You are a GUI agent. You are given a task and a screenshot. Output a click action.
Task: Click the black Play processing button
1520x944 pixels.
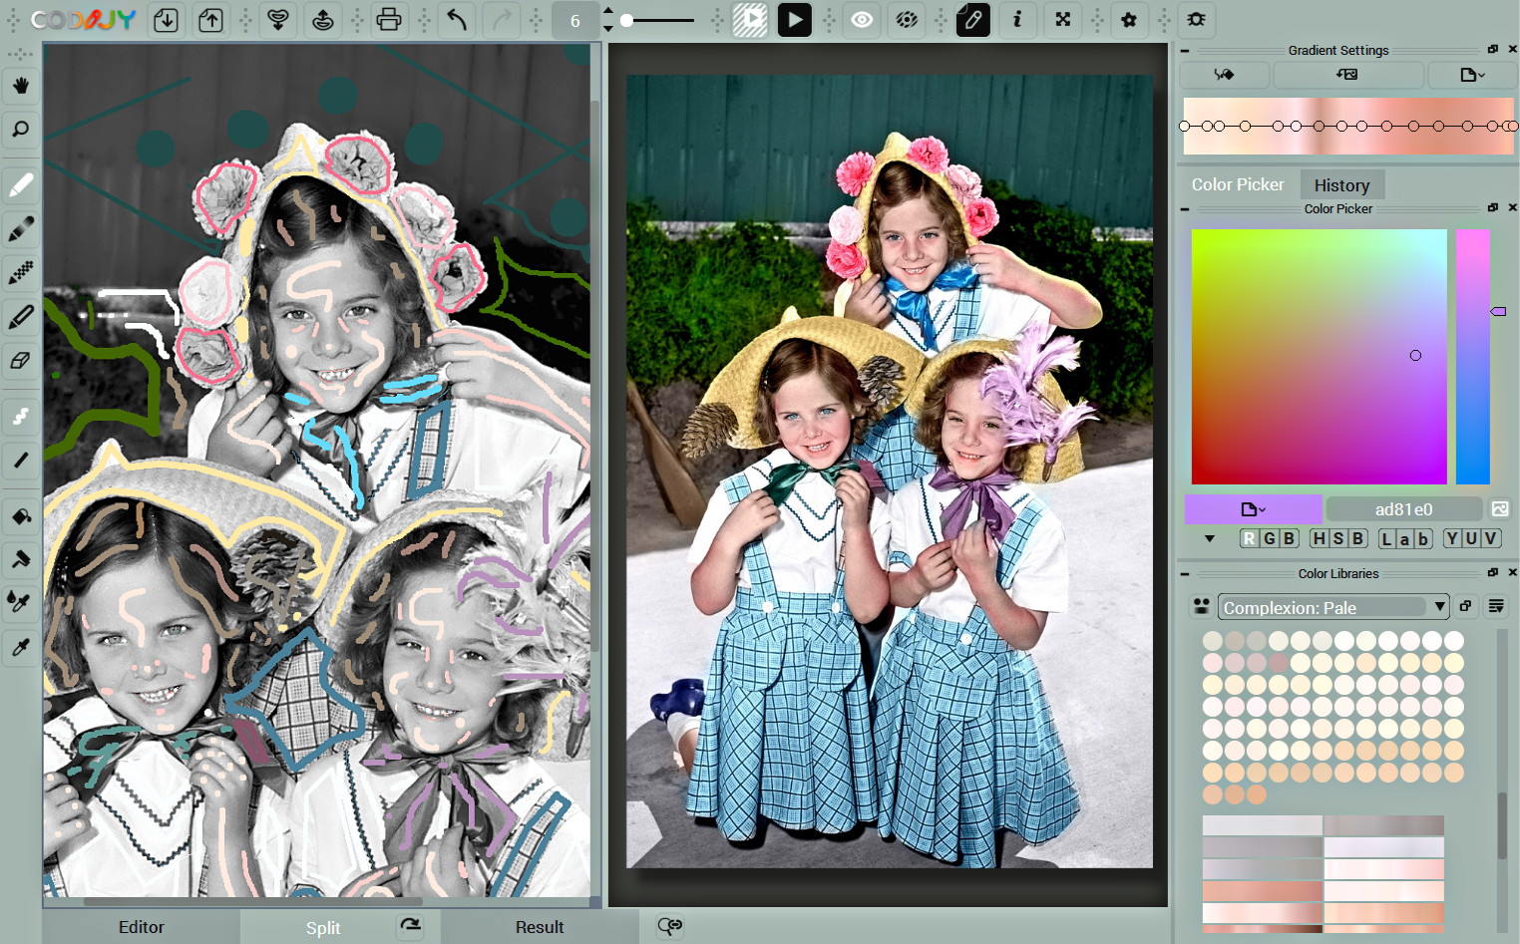pos(795,20)
